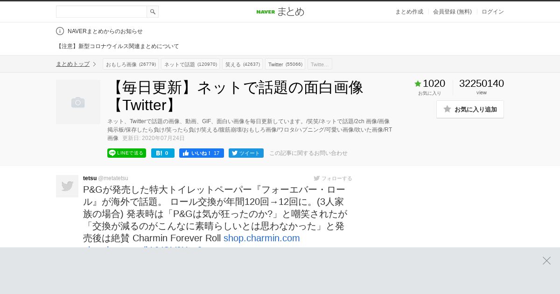The width and height of the screenshot is (560, 294).
Task: Click 更新日: 2020年07月24日 text
Action: (154, 138)
